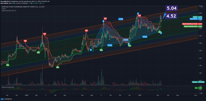This screenshot has width=206, height=101.
Task: Click the Eki label on time axis
Action: coord(111,95)
